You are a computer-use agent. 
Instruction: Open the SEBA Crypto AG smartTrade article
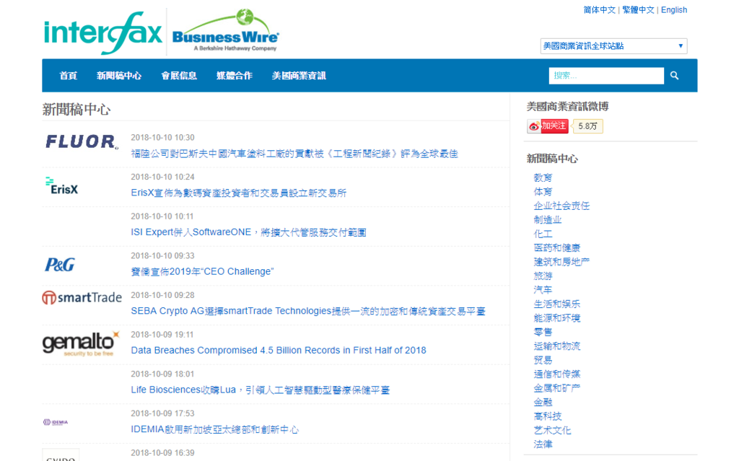(308, 311)
